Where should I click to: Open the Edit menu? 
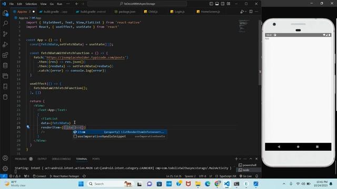coord(19,4)
